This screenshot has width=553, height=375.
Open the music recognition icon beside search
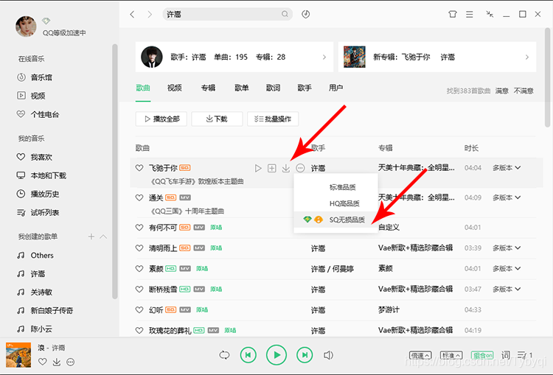pyautogui.click(x=306, y=14)
